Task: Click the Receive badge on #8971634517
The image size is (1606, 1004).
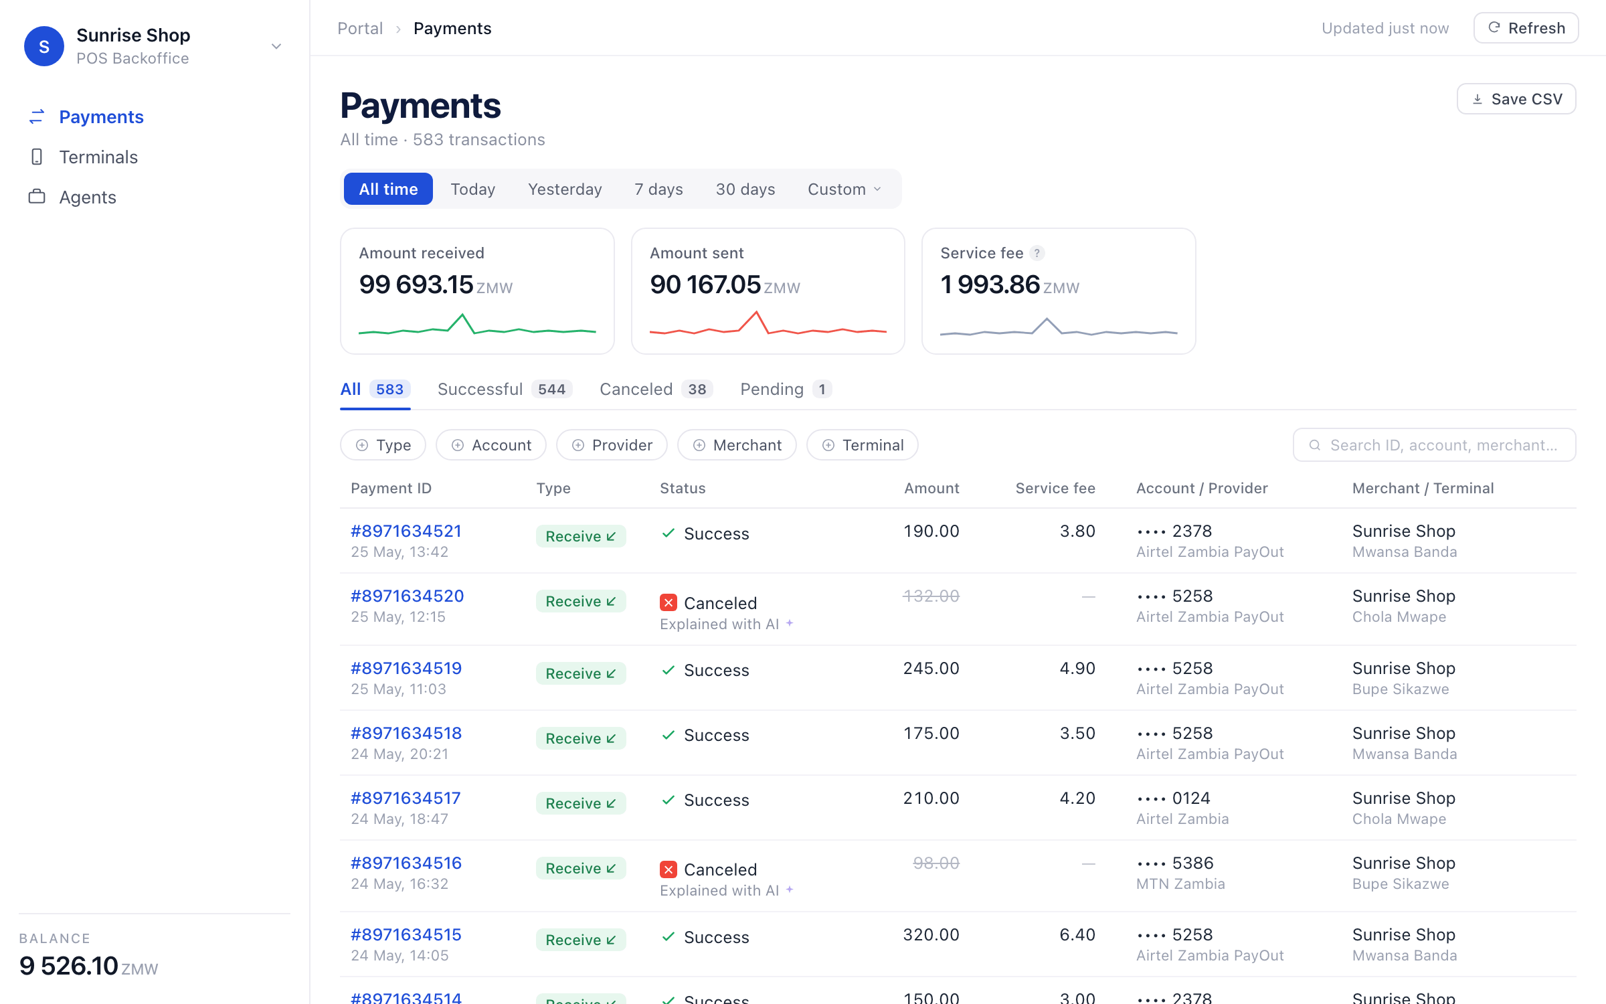Action: [x=581, y=803]
